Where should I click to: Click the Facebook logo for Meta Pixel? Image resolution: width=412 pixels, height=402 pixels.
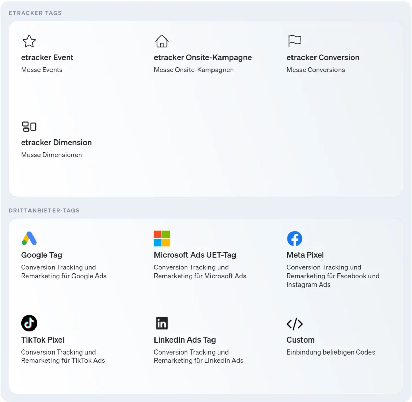coord(295,238)
